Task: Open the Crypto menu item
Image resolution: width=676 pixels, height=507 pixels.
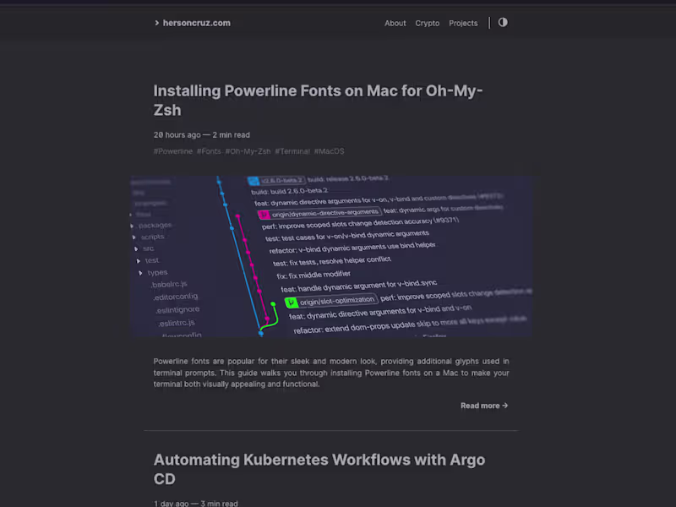Action: 428,24
